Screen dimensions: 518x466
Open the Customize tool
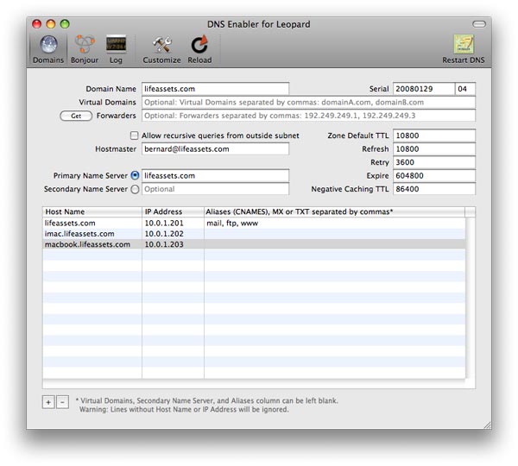161,48
